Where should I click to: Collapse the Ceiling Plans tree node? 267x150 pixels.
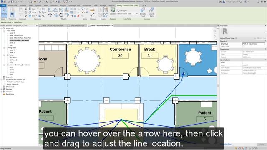click(x=4, y=48)
